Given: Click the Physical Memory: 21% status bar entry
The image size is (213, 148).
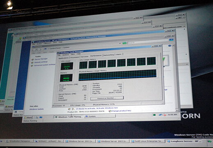Looking at the screenshot, I should click(104, 104).
